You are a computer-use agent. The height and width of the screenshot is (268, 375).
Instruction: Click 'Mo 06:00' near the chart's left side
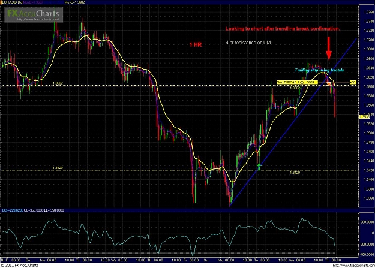[49, 260]
